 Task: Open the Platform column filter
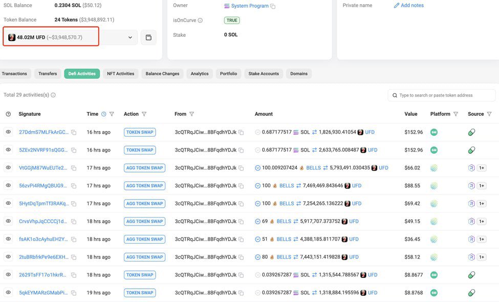(455, 114)
